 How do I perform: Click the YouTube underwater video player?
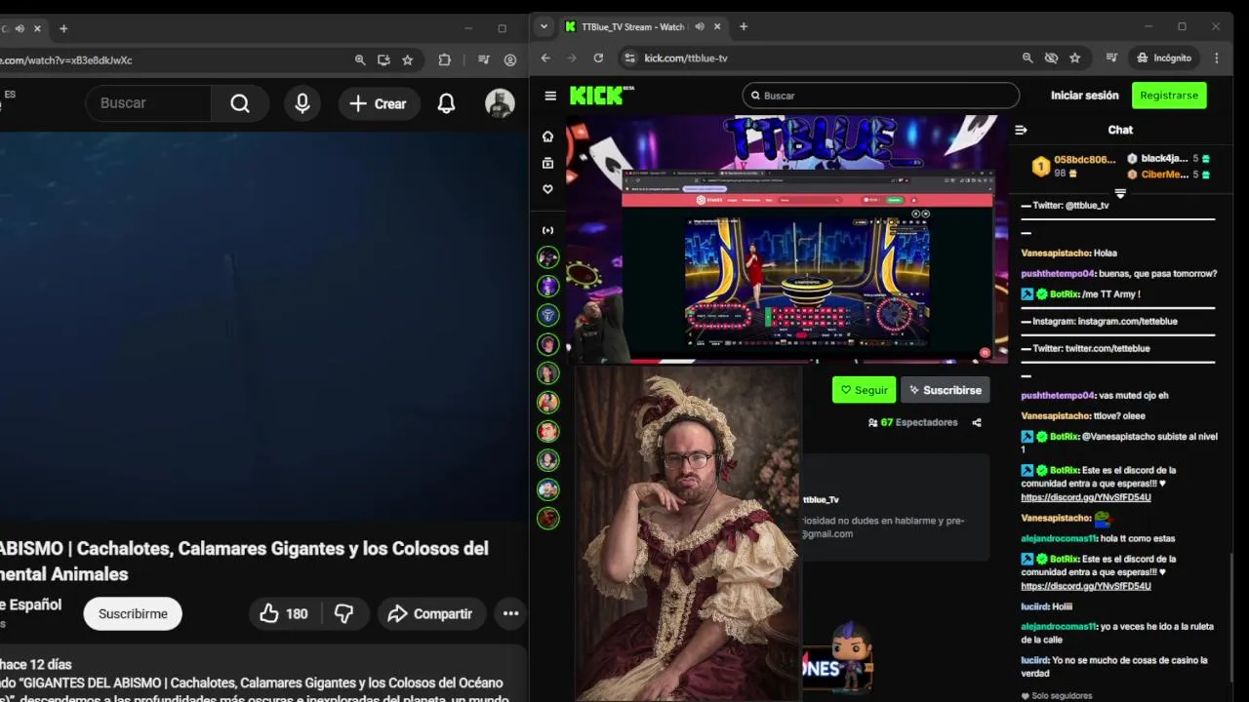coord(262,325)
